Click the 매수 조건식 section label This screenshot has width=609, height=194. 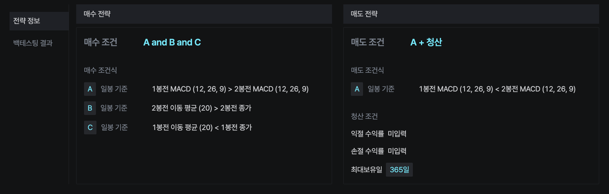point(100,70)
